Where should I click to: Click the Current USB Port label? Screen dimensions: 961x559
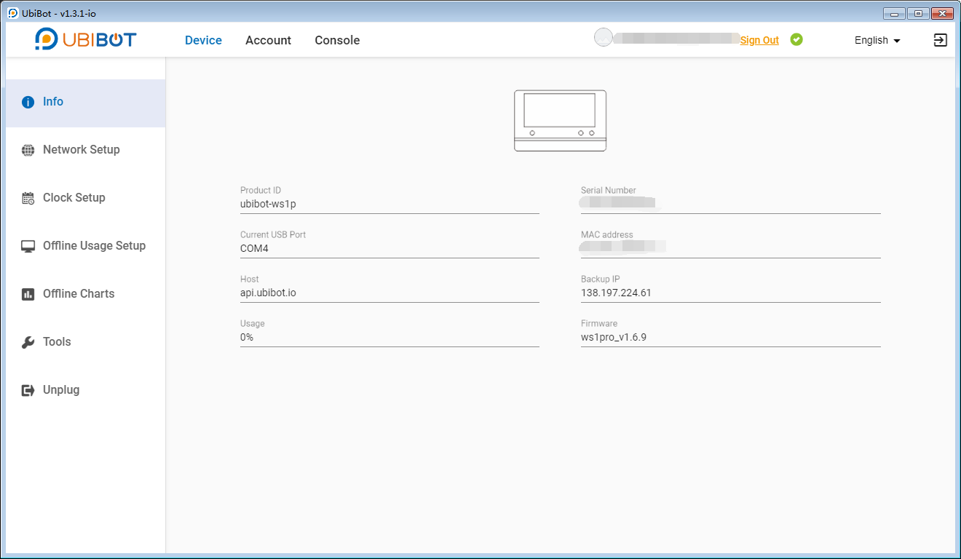(273, 235)
